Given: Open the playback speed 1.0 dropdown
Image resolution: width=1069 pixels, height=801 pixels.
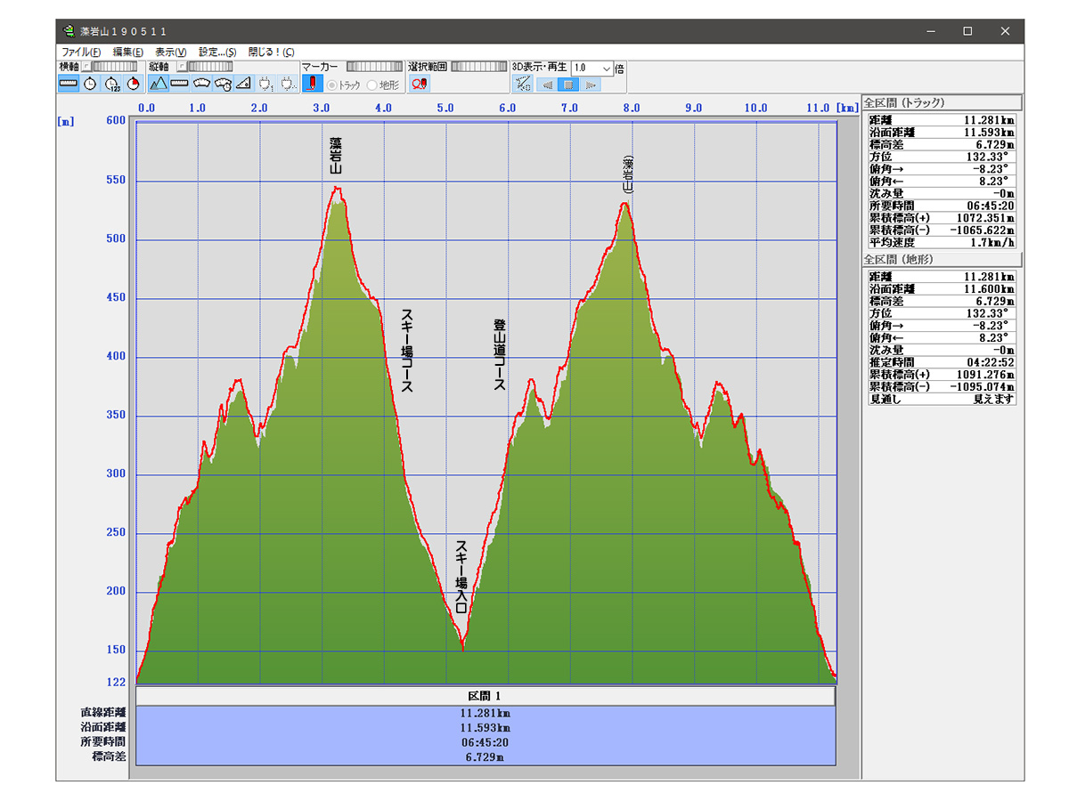Looking at the screenshot, I should (x=607, y=68).
